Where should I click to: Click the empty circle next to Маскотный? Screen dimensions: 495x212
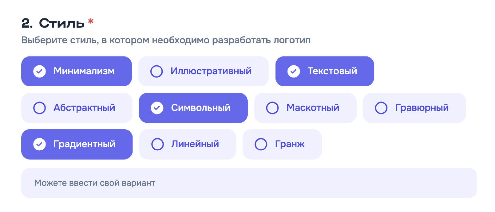(272, 108)
